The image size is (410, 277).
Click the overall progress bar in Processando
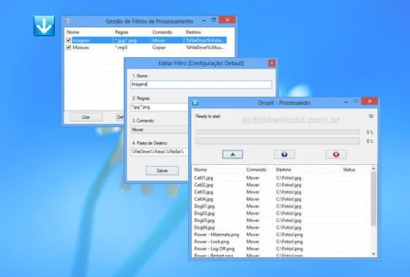[x=277, y=132]
